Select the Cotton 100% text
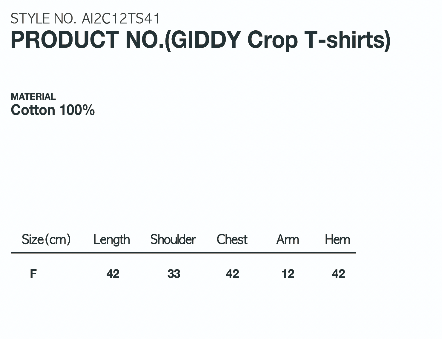 click(53, 110)
